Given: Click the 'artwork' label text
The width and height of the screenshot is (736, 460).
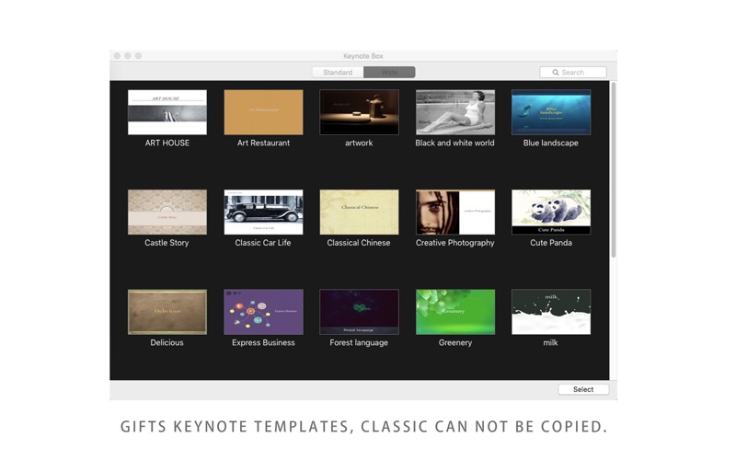Looking at the screenshot, I should 359,143.
